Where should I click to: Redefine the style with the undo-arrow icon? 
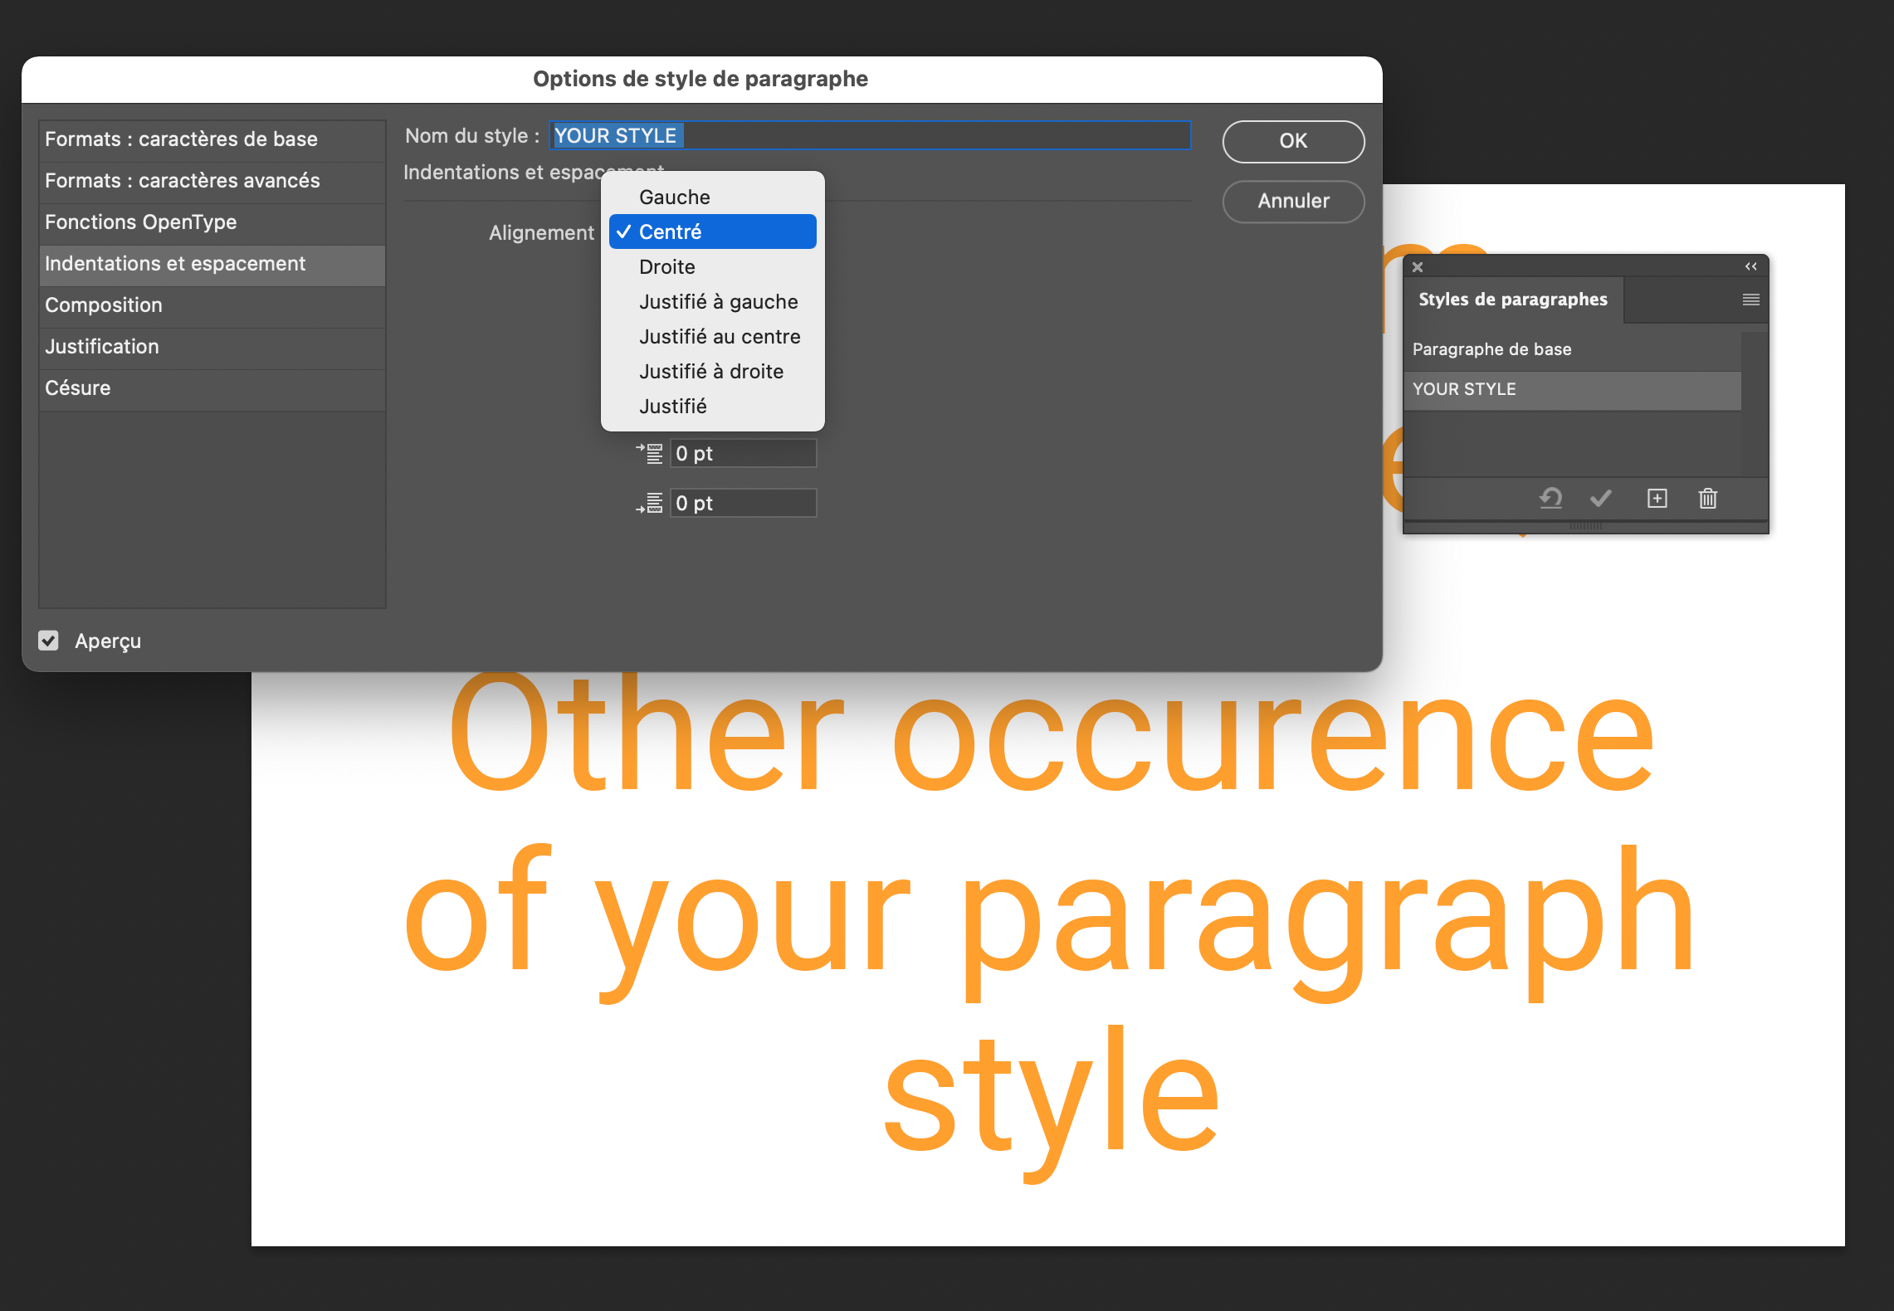[x=1550, y=498]
